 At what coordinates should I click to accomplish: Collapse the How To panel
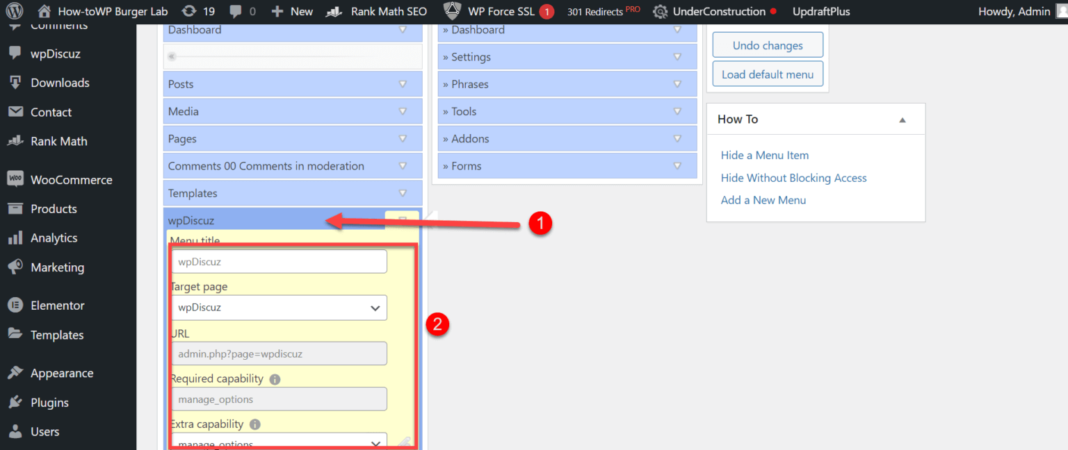tap(903, 119)
